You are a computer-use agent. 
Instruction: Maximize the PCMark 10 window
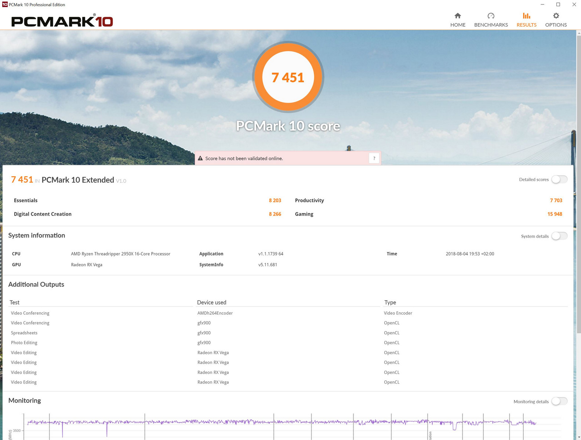pos(558,4)
